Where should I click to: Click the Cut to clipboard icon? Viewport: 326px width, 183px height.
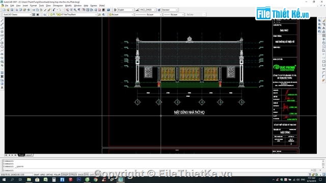point(33,10)
